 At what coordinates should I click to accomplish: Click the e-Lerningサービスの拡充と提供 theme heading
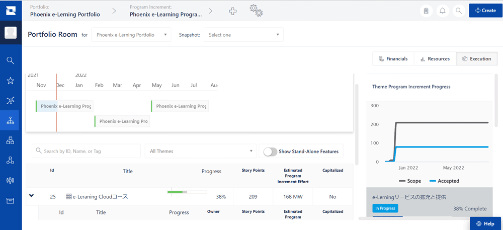point(409,197)
